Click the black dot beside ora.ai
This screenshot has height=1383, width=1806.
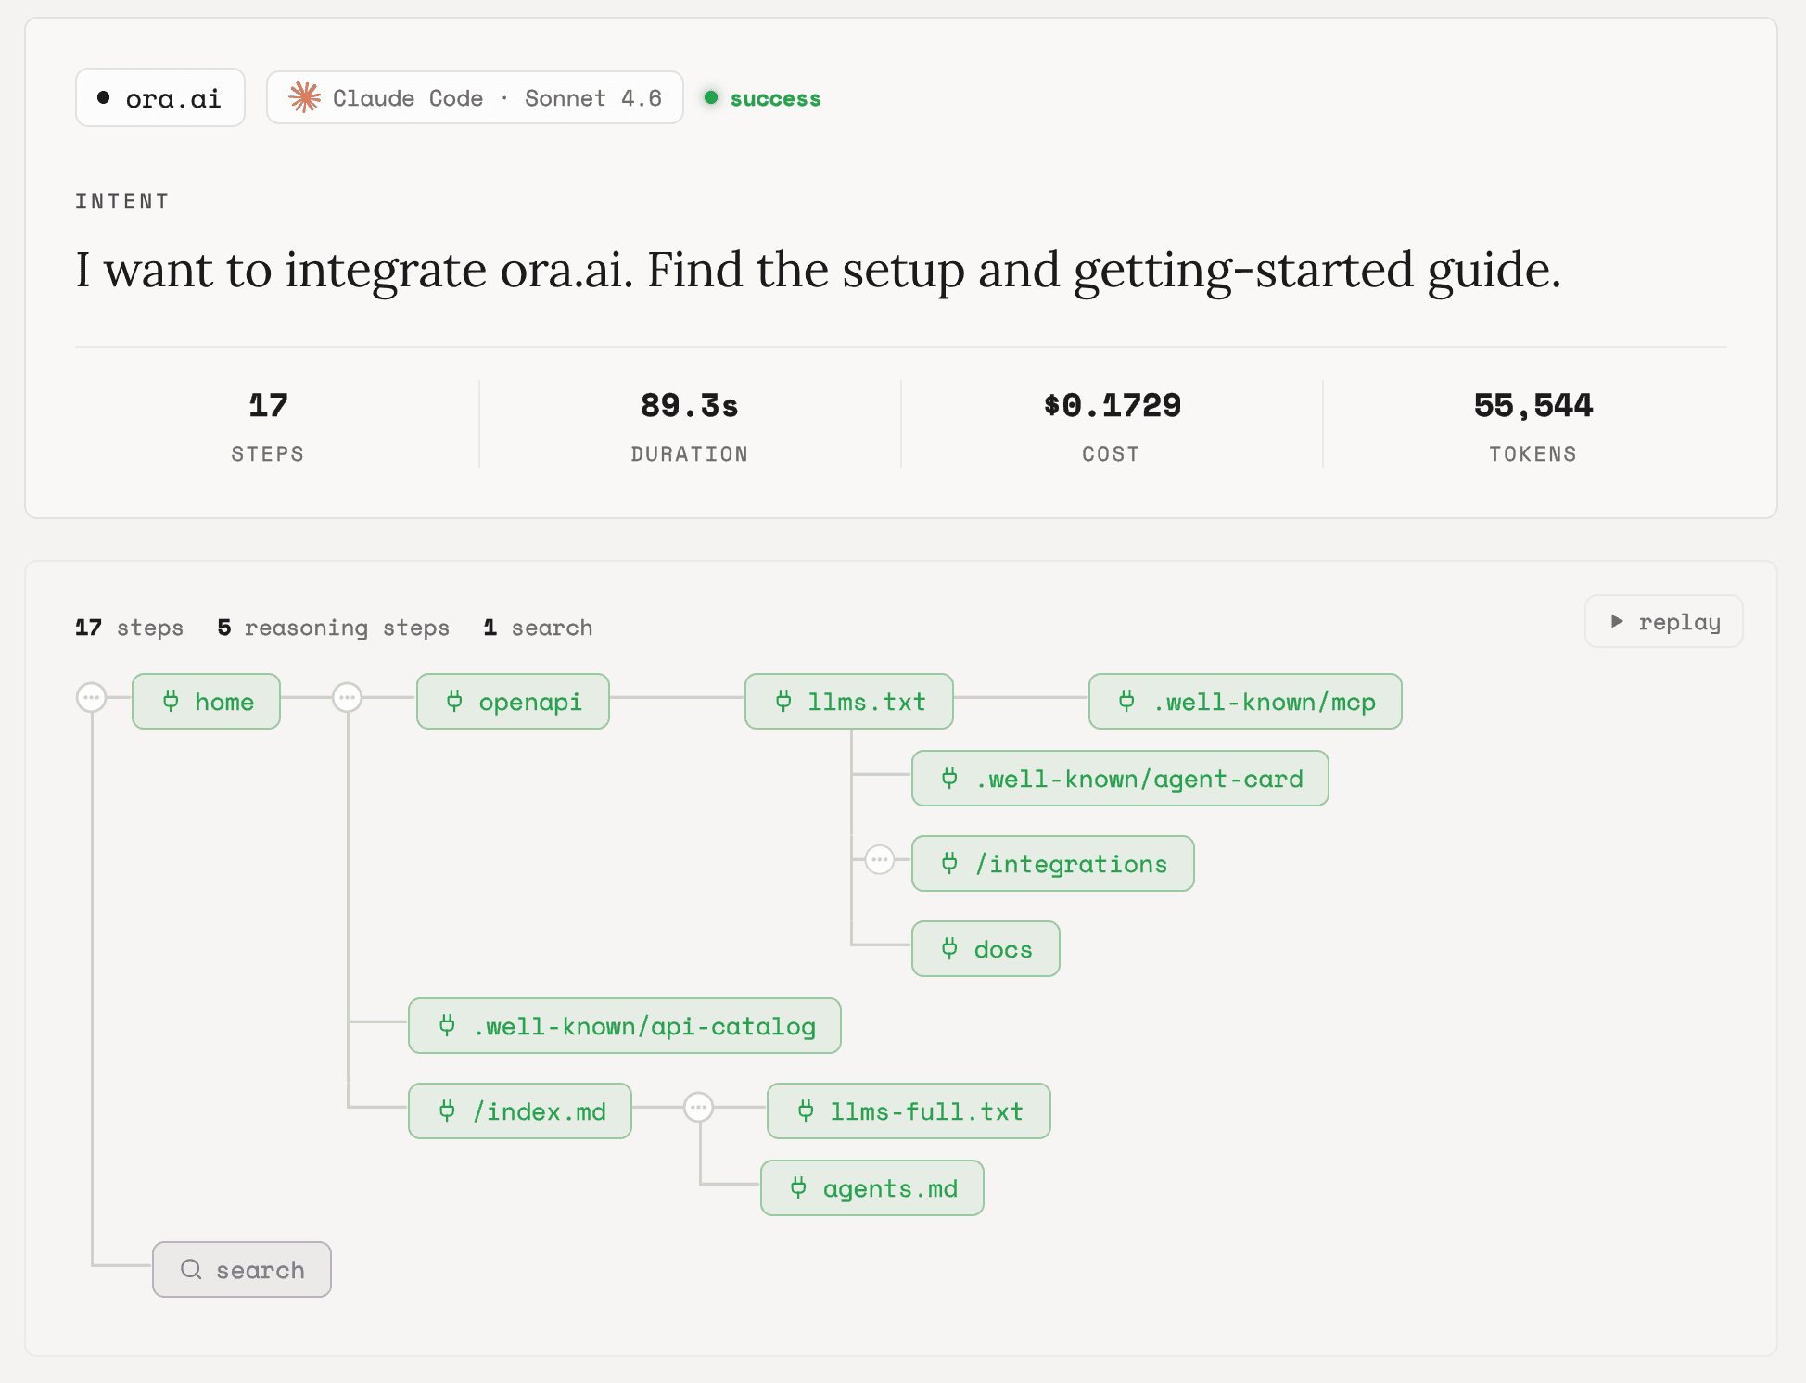coord(104,97)
